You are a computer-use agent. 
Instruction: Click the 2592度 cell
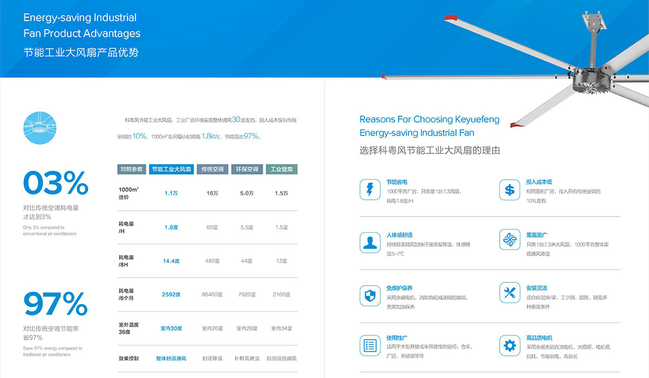tap(171, 294)
